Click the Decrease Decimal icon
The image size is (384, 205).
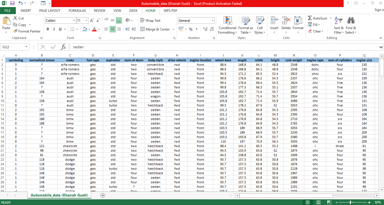211,29
